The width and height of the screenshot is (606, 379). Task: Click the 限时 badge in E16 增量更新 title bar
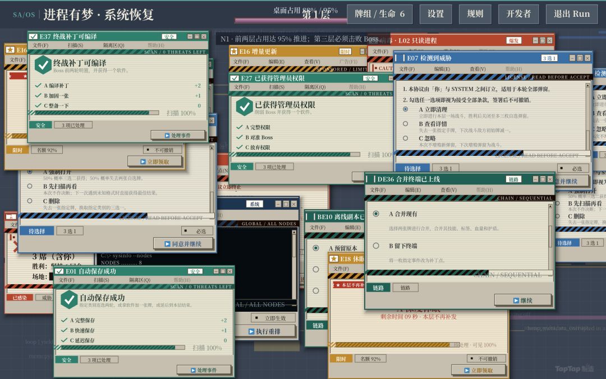tap(345, 52)
